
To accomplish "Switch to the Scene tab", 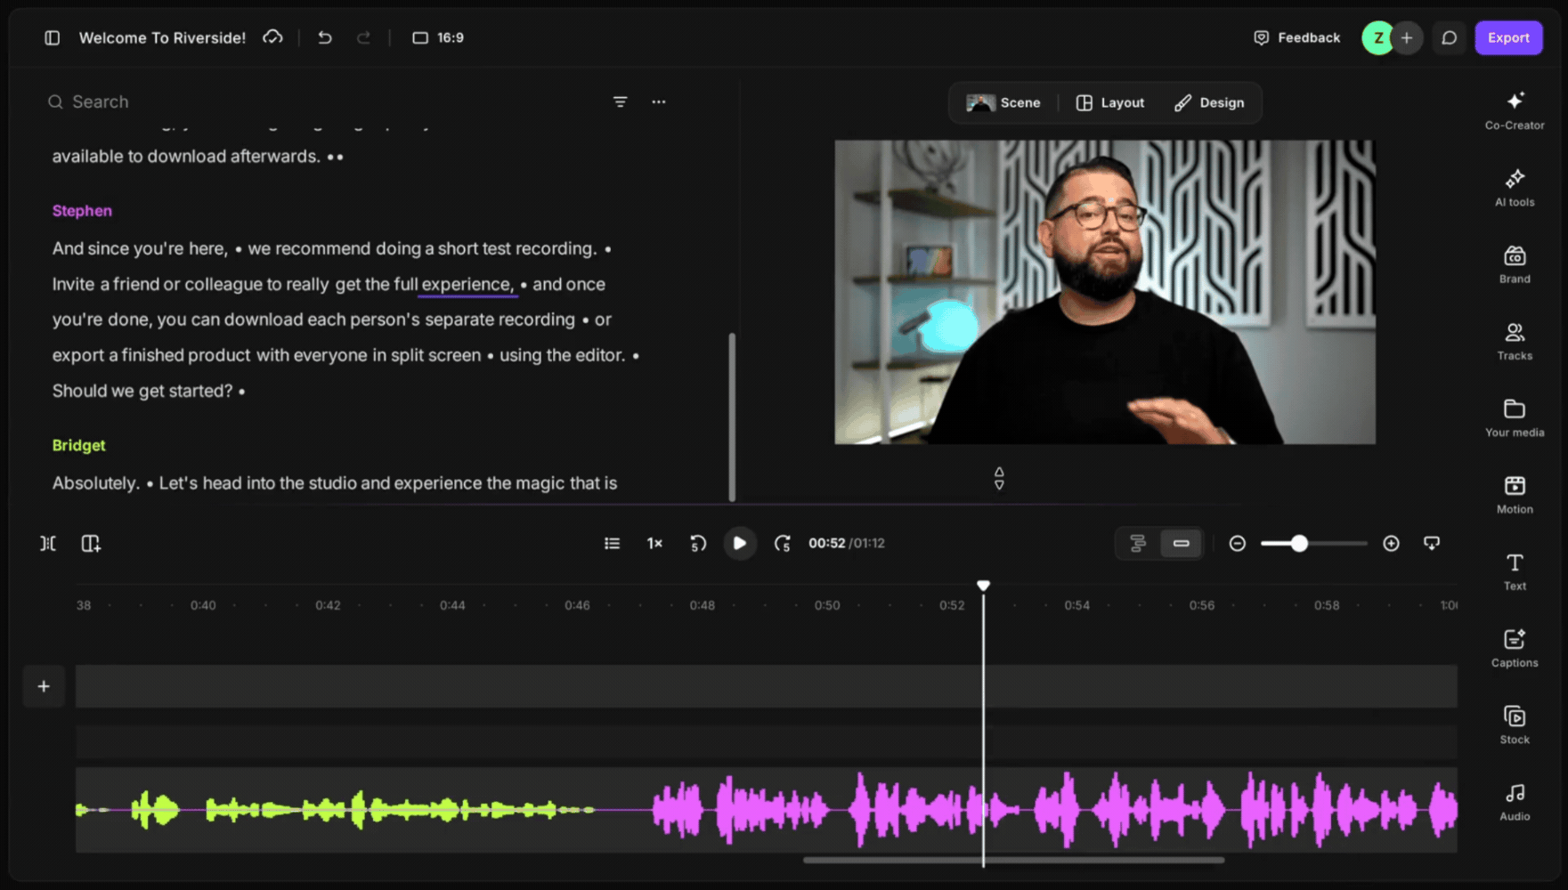I will pos(1003,102).
